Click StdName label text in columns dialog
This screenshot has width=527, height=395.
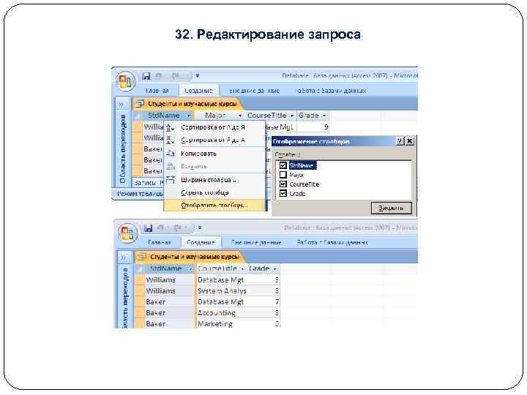pos(302,165)
